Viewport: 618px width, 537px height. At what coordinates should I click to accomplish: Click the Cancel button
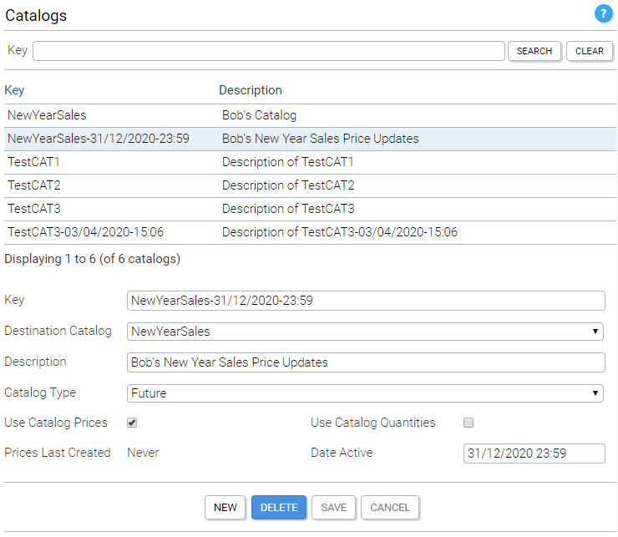point(390,508)
